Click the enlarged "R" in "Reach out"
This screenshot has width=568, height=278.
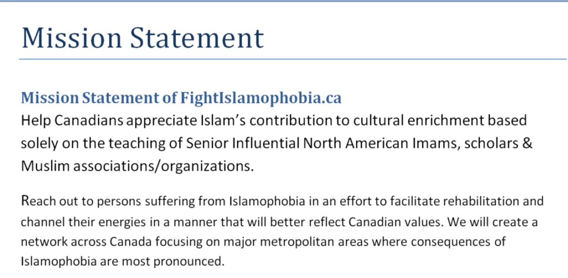tap(24, 200)
